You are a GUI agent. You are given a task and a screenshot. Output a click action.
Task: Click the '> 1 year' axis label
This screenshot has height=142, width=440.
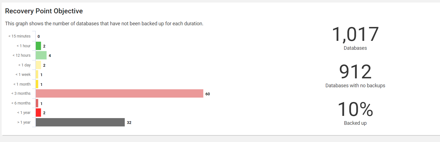point(24,122)
